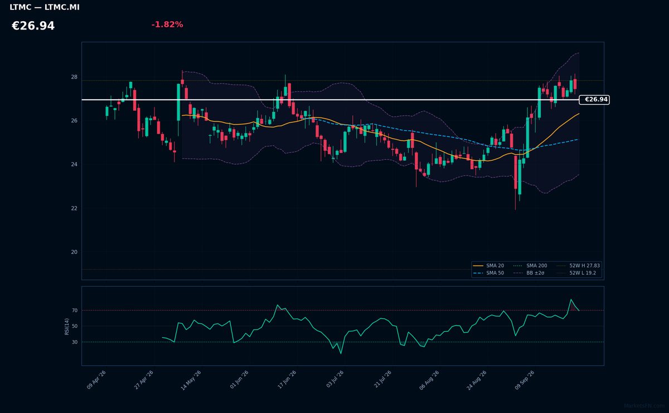Click the €26.94 tag on the white price line
This screenshot has height=413, width=669.
pos(594,100)
